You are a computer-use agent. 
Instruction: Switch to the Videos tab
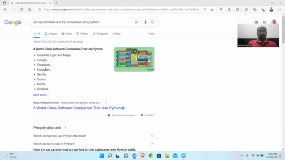pos(82,34)
